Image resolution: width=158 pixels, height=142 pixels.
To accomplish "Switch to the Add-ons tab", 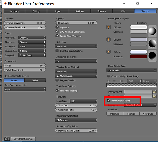I will pos(80,11).
